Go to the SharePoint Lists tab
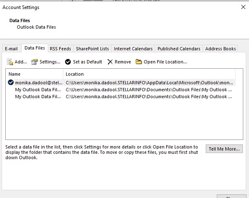Viewport: 249px width, 198px height. point(92,49)
